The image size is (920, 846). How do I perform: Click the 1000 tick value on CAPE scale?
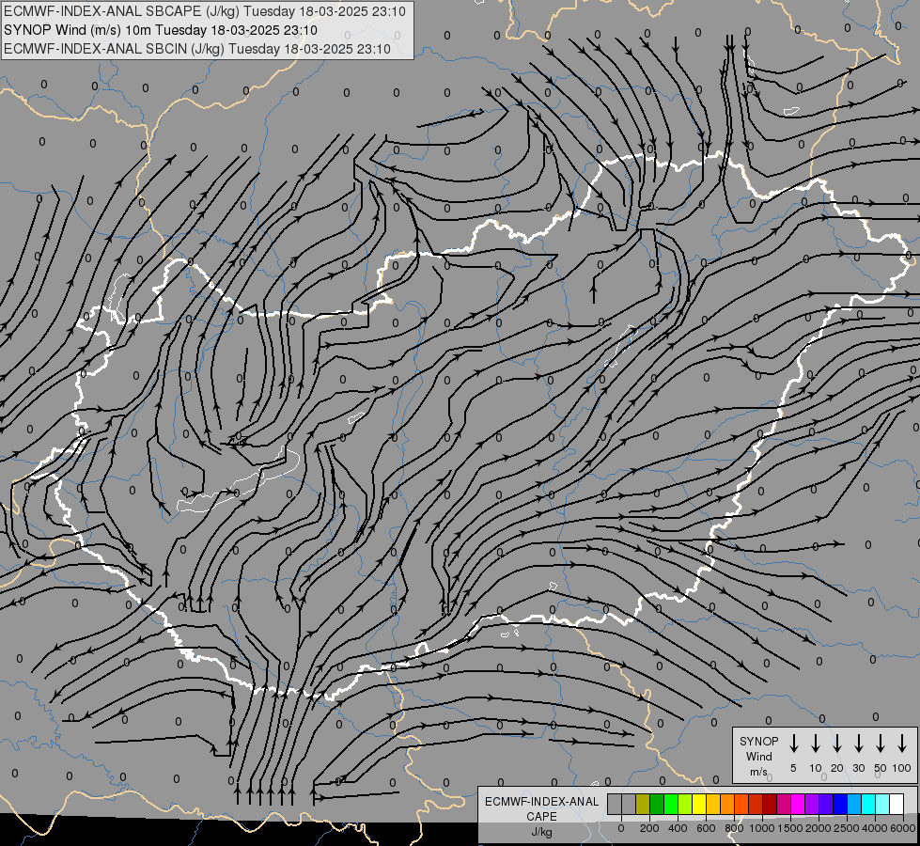pyautogui.click(x=762, y=828)
